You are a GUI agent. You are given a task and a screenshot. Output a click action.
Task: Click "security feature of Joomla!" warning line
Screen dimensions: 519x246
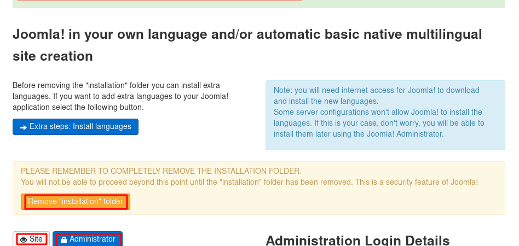249,182
